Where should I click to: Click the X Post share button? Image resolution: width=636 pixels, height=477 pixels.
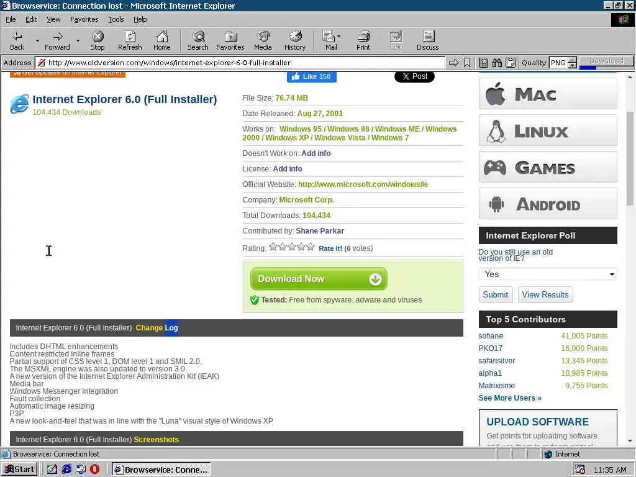pos(414,76)
